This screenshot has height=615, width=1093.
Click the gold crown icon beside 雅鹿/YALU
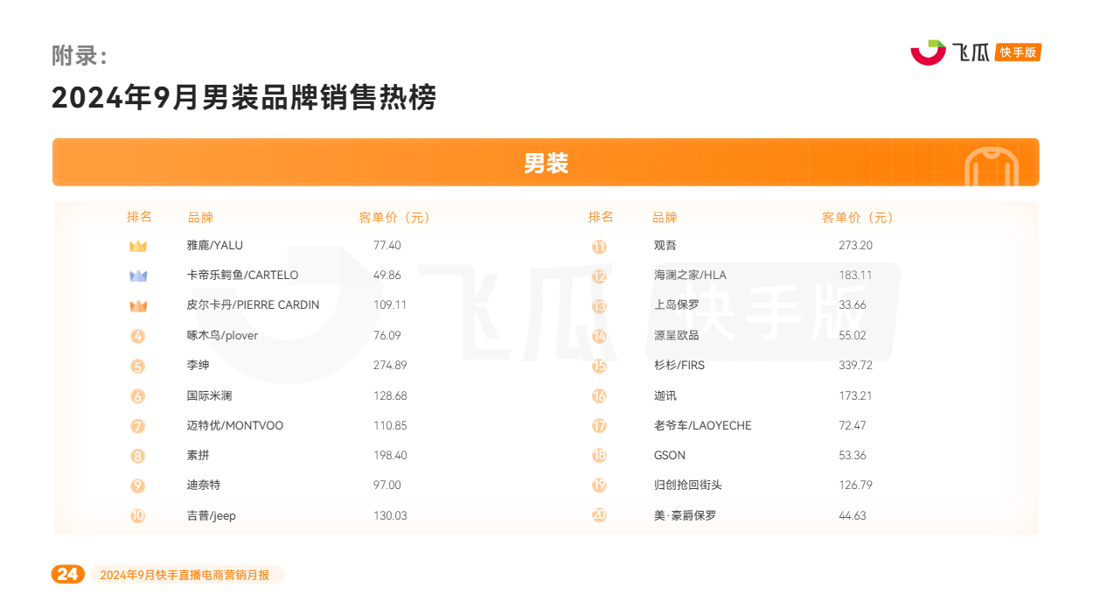138,247
